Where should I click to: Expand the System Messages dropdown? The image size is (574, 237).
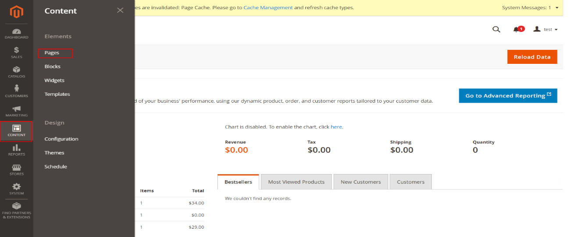pos(557,8)
